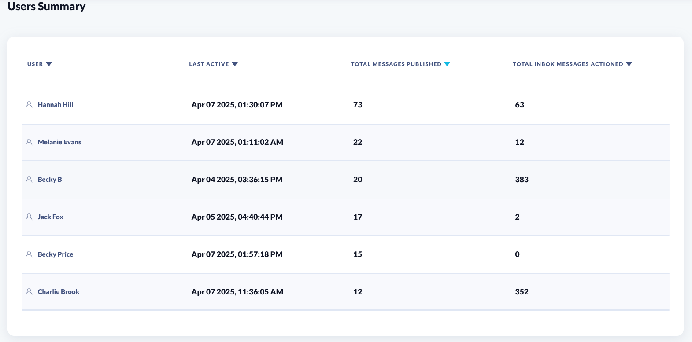692x342 pixels.
Task: Click user icon beside Jack Fox
Action: (x=29, y=217)
